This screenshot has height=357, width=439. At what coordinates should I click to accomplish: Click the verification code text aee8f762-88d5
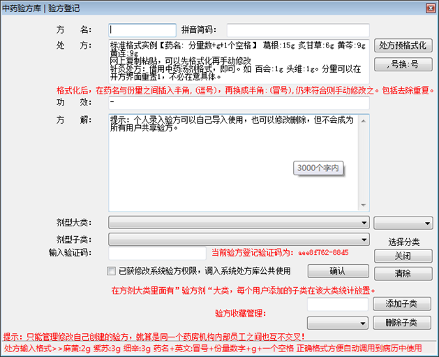323,253
